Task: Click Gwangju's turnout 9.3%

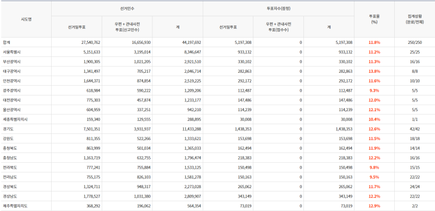Action: pos(374,91)
